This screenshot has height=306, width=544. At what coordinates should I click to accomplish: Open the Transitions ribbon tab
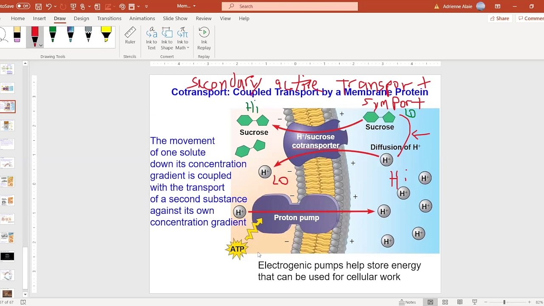click(109, 18)
